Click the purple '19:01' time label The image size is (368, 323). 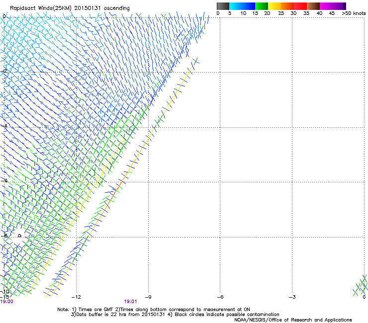[130, 302]
